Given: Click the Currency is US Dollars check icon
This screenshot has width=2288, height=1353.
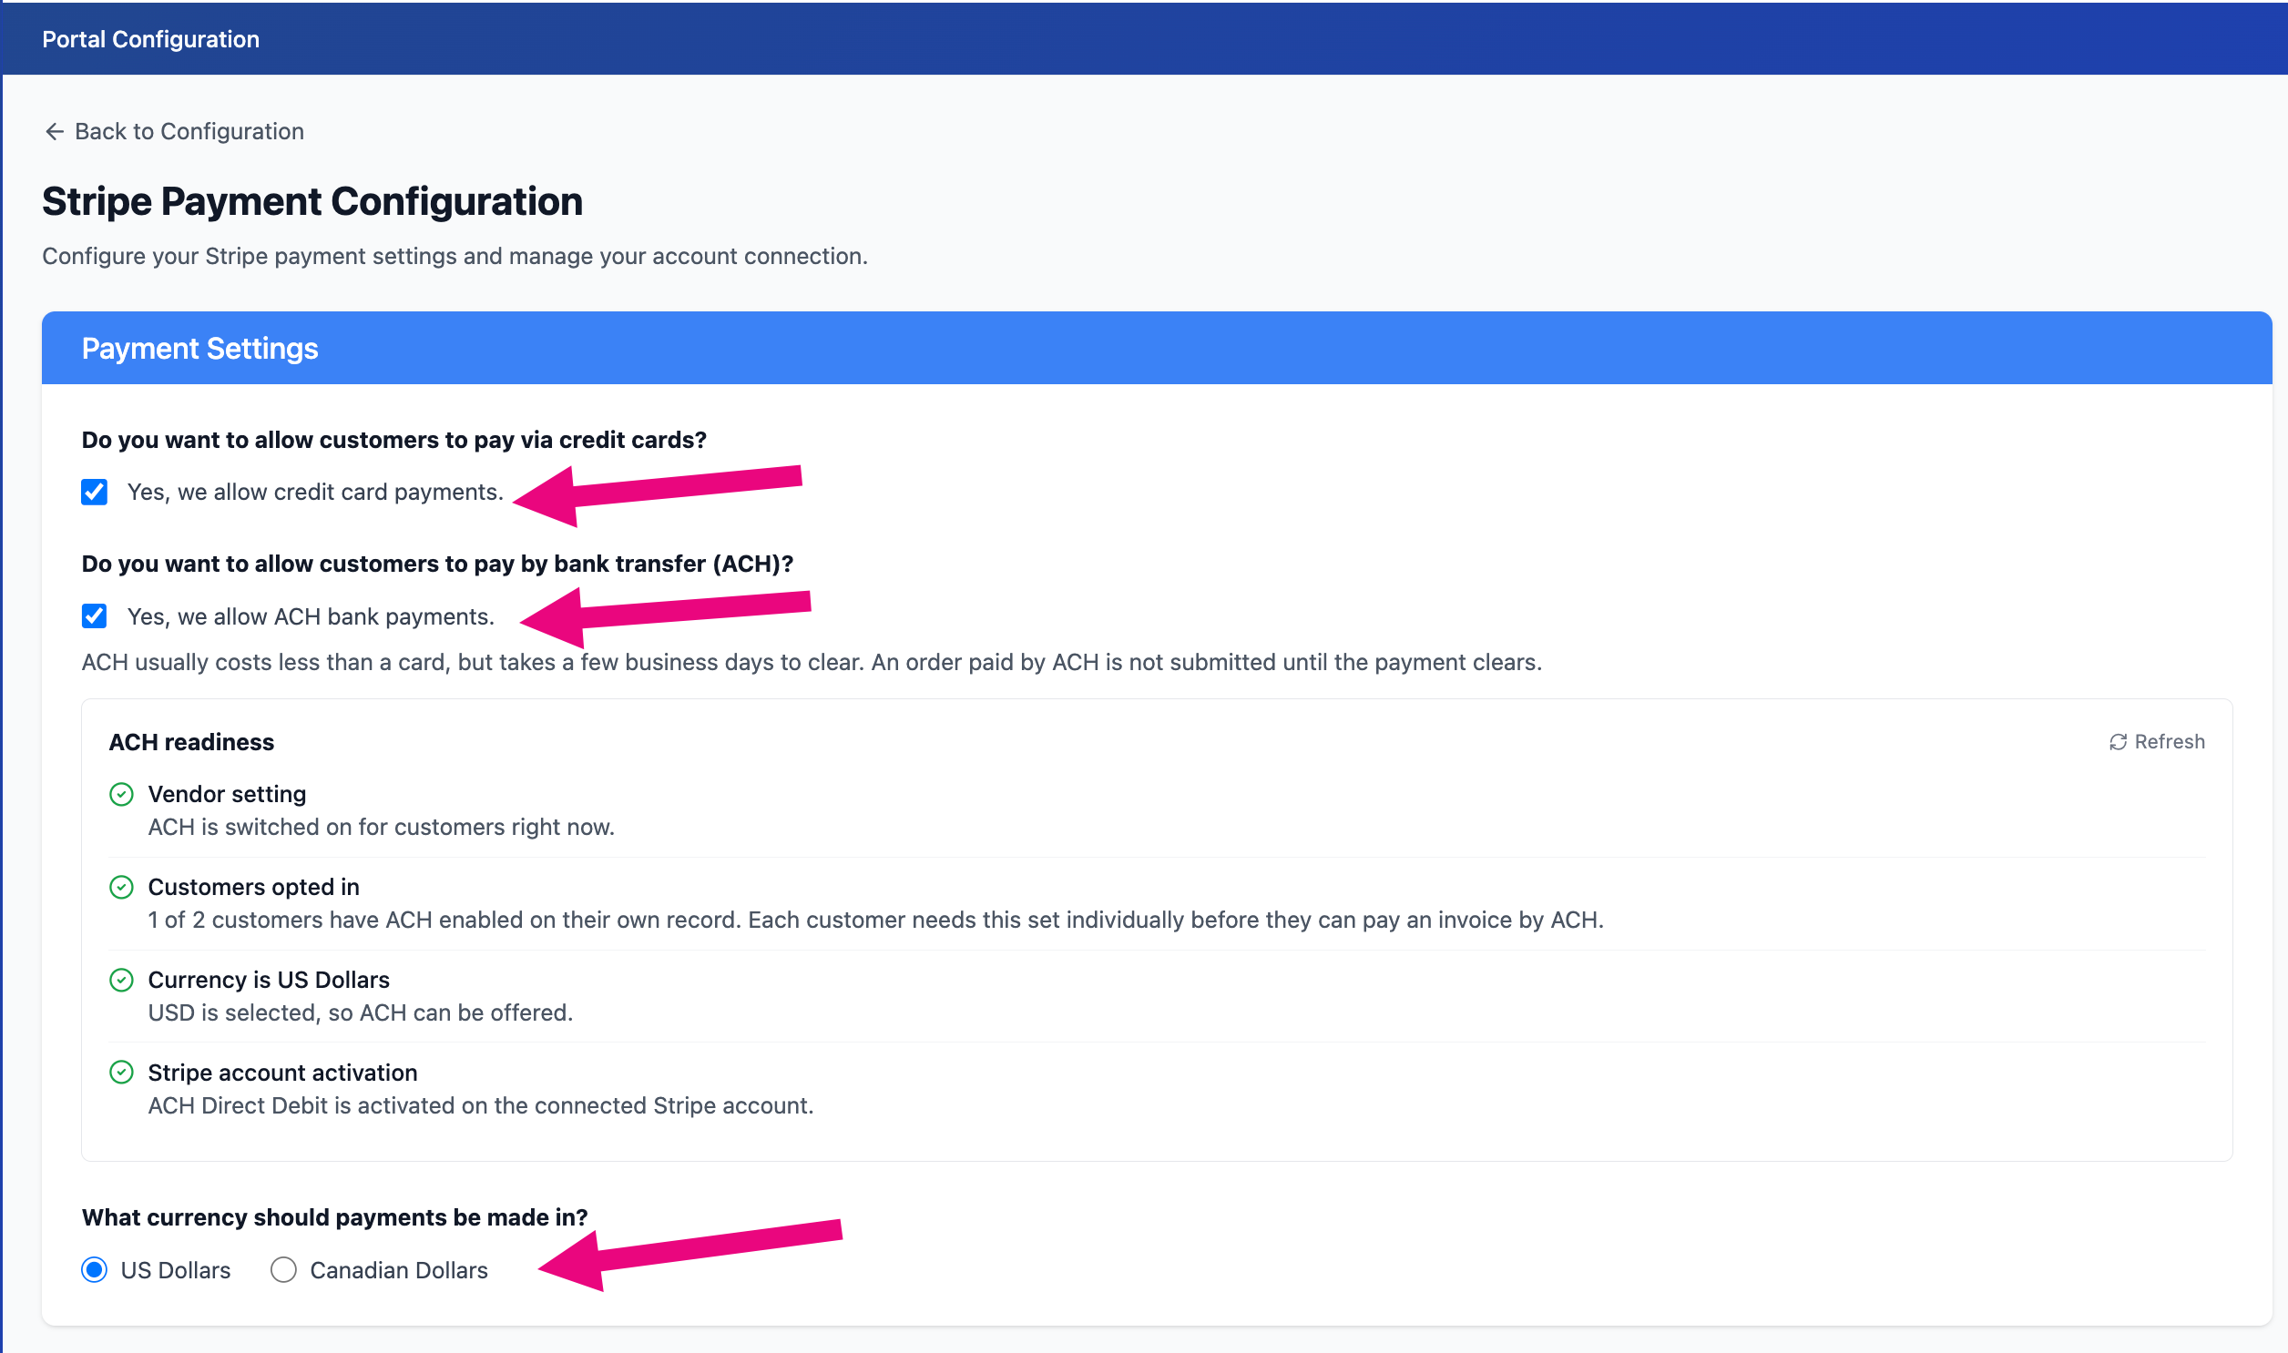Looking at the screenshot, I should click(121, 980).
